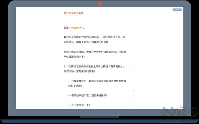Click the line '写作体验一定超乎你的想象！'
The height and width of the screenshot is (124, 199).
[79, 71]
